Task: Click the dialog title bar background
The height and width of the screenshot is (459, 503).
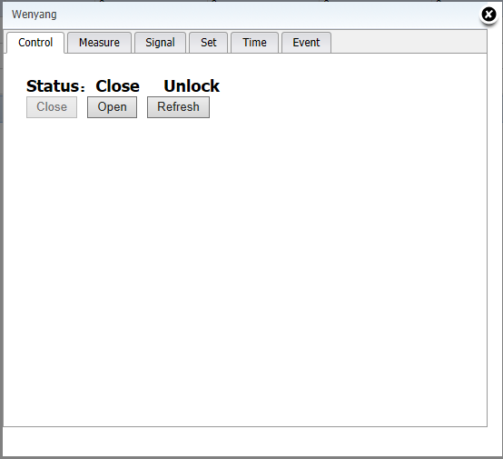Action: [257, 15]
